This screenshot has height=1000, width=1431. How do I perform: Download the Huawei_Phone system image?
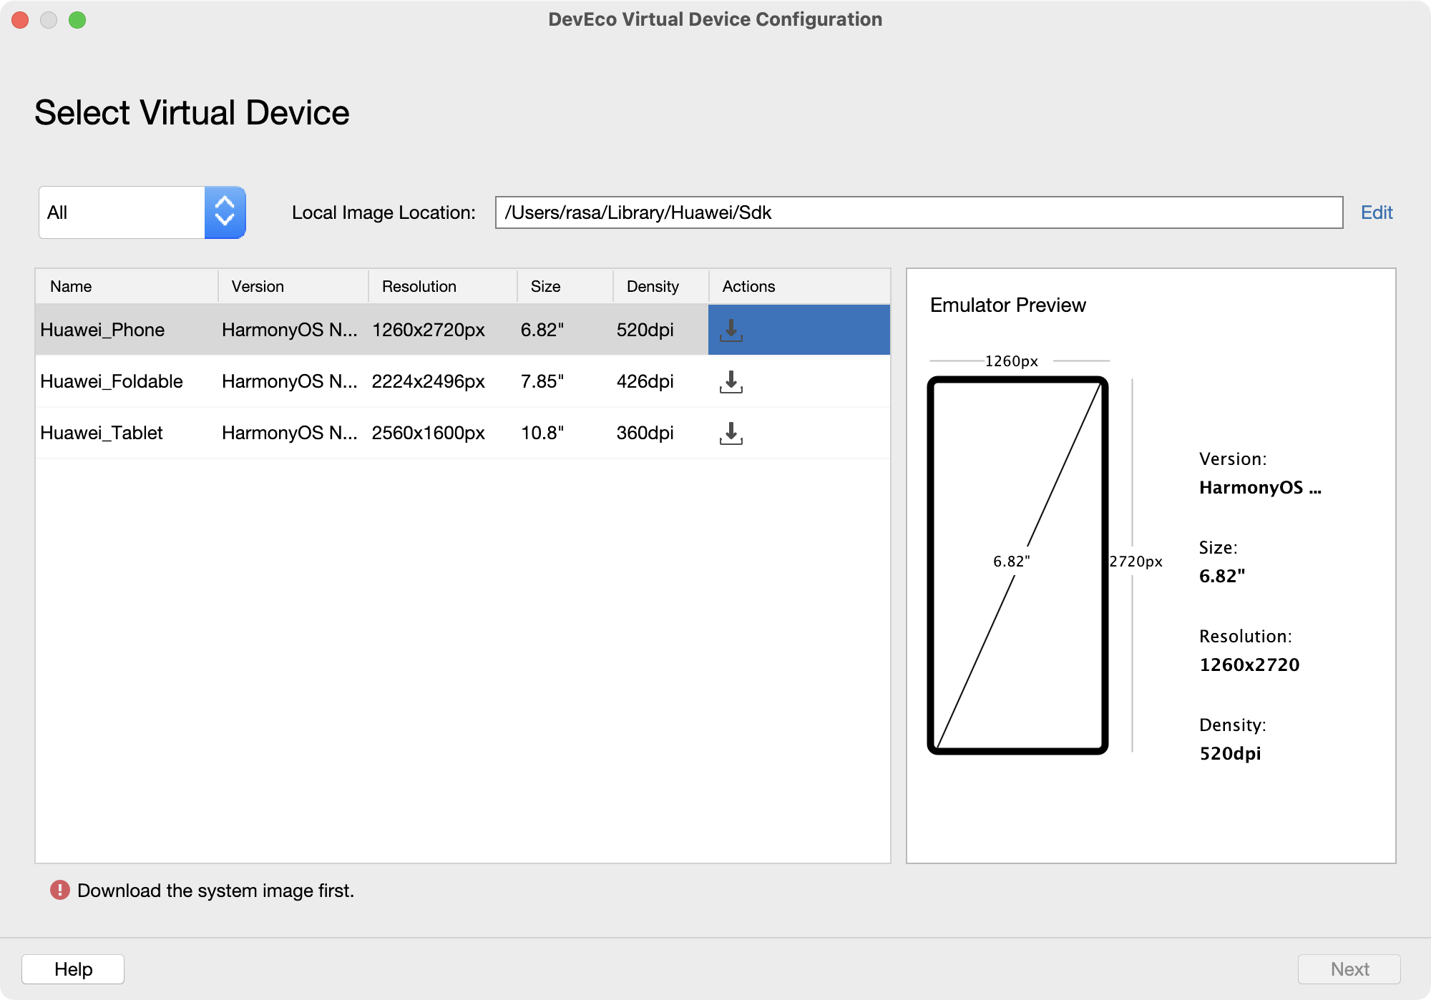731,330
